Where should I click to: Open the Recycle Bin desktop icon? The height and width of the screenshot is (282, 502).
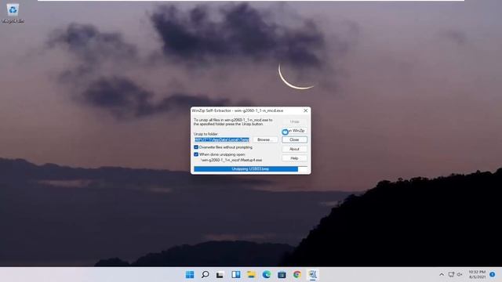(x=13, y=13)
